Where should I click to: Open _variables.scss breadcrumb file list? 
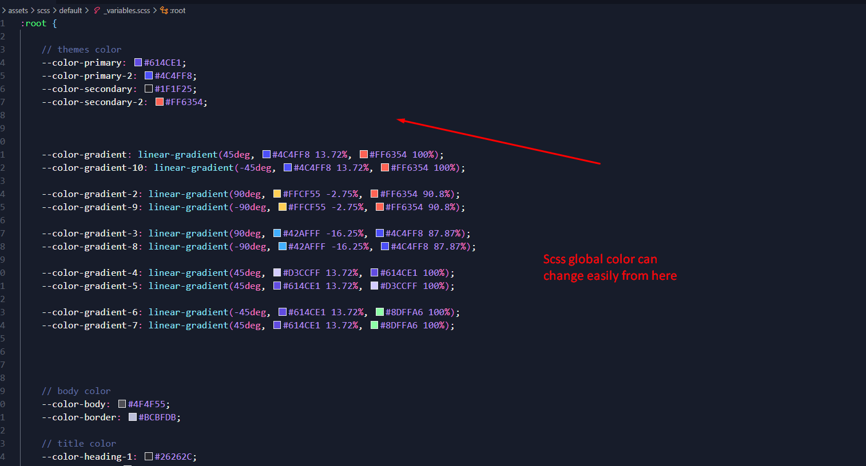pos(127,10)
